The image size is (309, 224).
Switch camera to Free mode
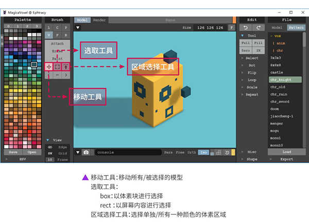pyautogui.click(x=180, y=152)
